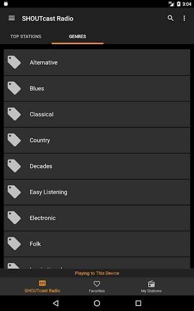The image size is (194, 311).
Task: Tap the Playing to This Device banner
Action: (97, 273)
